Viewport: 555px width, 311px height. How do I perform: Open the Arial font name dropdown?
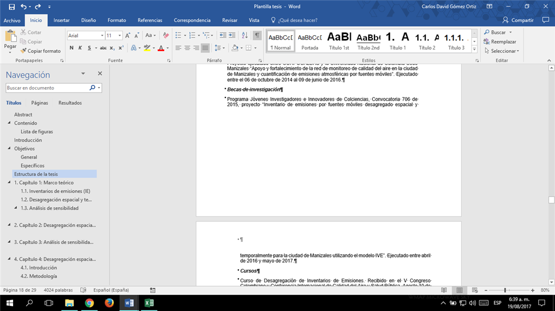[x=102, y=35]
